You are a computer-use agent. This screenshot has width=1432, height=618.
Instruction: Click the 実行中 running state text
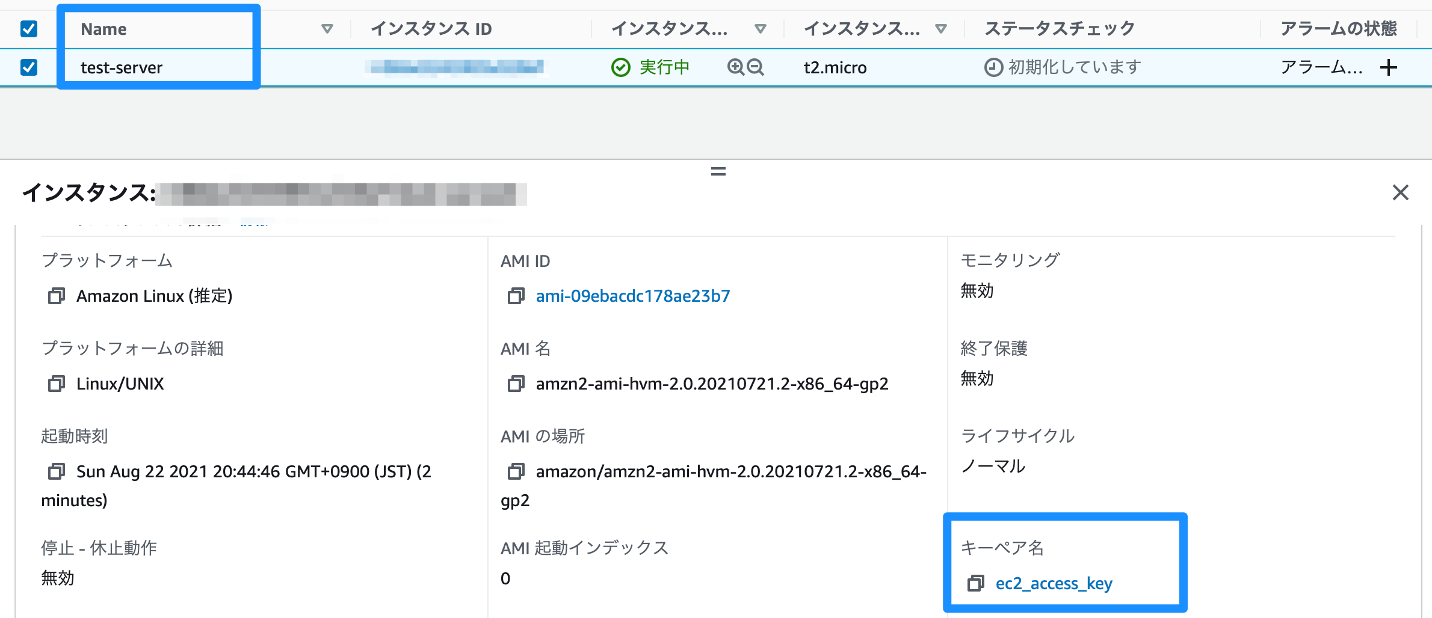(x=664, y=67)
